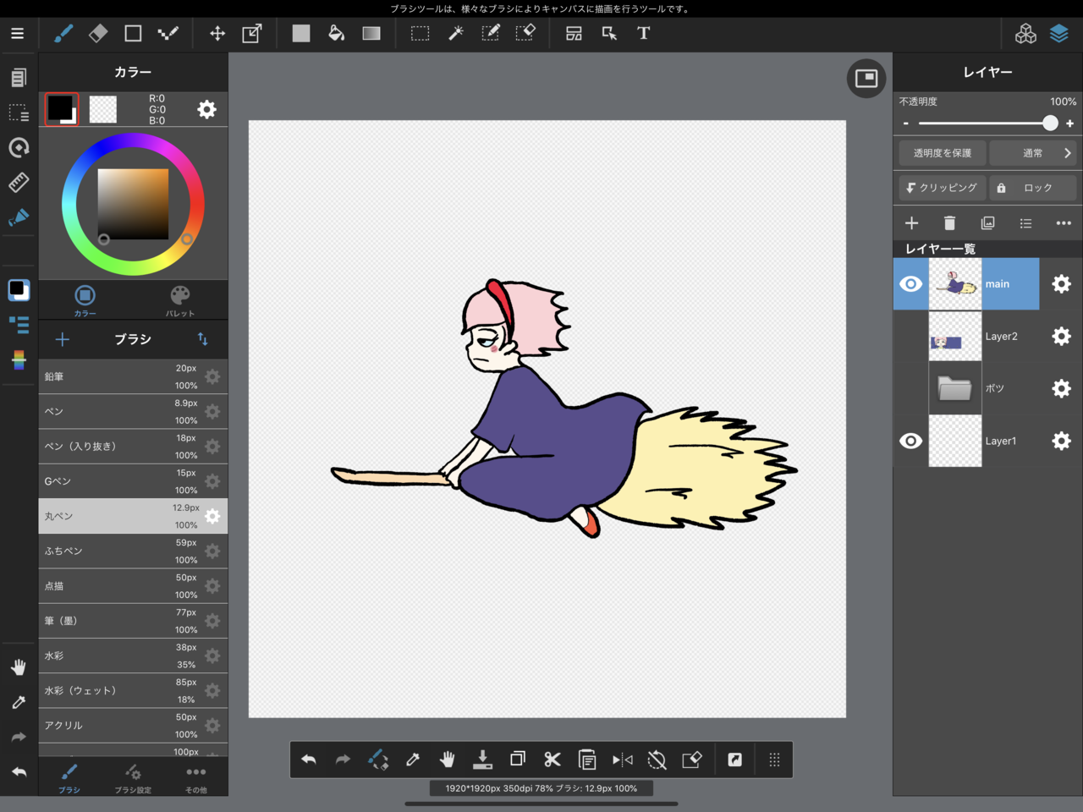
Task: Select the Gペン brush
Action: tap(133, 481)
